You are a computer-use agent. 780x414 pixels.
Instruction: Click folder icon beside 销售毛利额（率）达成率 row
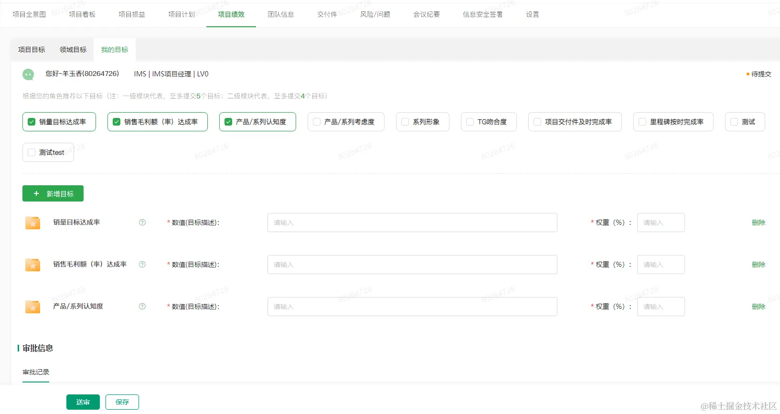point(32,265)
